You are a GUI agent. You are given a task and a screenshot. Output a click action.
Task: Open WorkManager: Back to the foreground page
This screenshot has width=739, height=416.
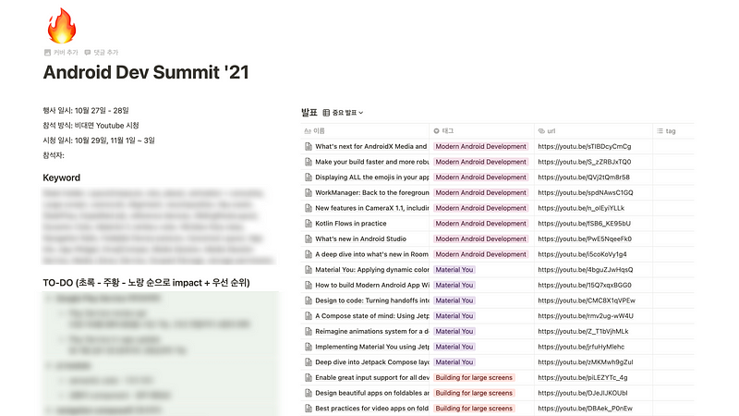[x=372, y=193]
